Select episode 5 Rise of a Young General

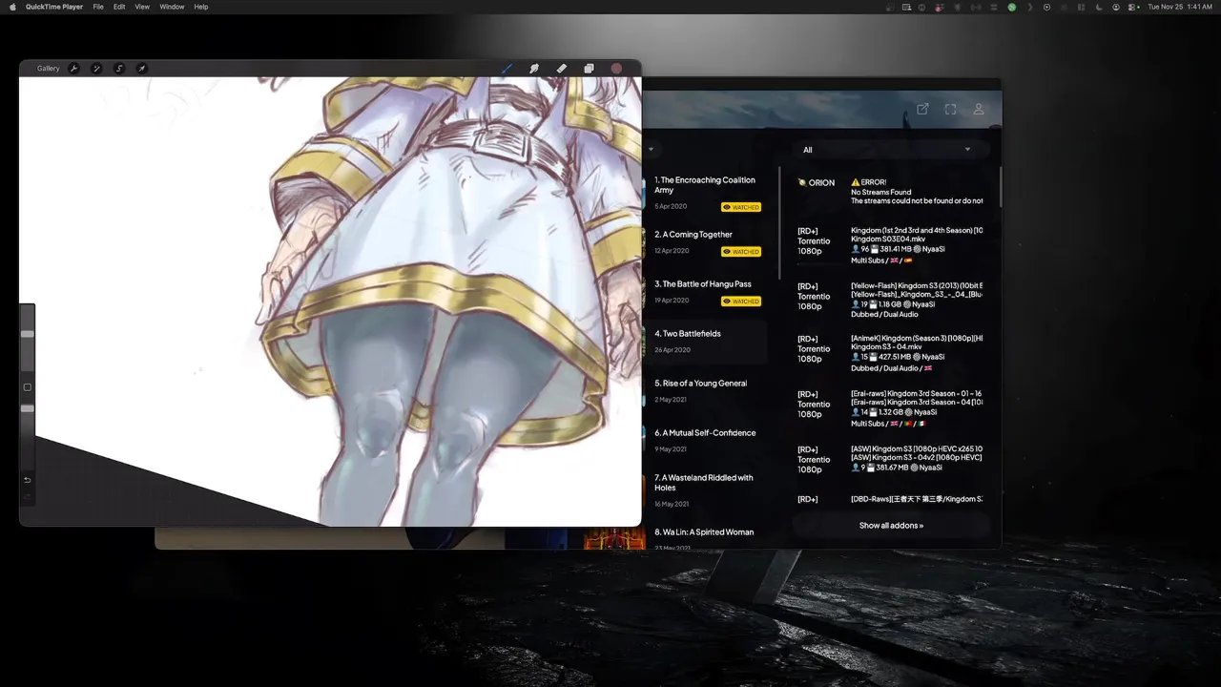(x=706, y=391)
